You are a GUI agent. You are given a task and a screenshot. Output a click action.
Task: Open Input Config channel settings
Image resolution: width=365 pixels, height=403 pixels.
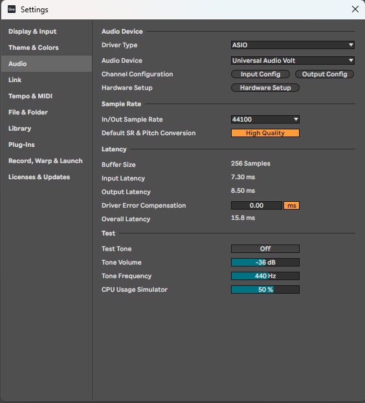click(260, 74)
